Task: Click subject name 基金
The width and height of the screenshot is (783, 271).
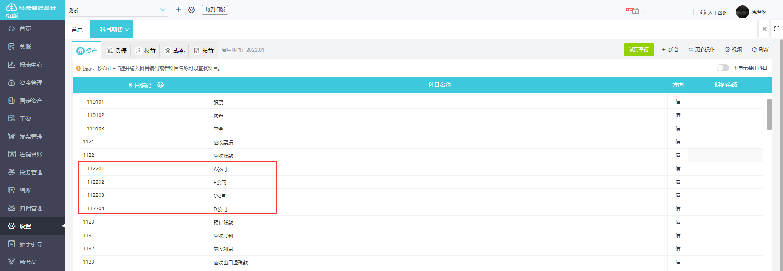Action: coord(218,129)
